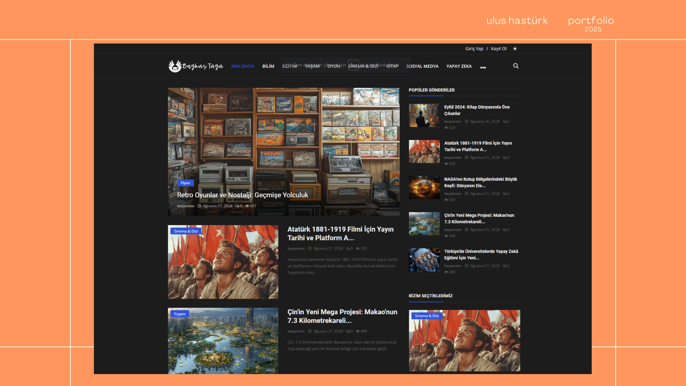686x386 pixels.
Task: Click the Sinema & Dizi badge in Bizim Seçtiklerimiz
Action: pos(427,316)
